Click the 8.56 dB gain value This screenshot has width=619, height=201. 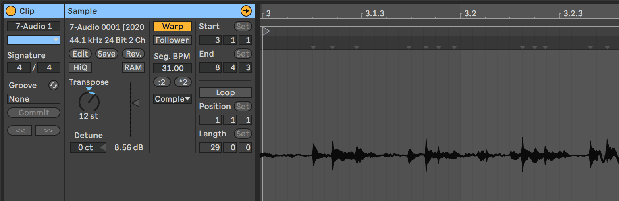(x=129, y=147)
